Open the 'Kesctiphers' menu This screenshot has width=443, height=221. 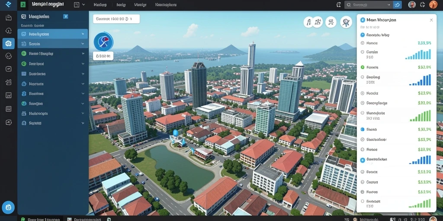coord(166,5)
